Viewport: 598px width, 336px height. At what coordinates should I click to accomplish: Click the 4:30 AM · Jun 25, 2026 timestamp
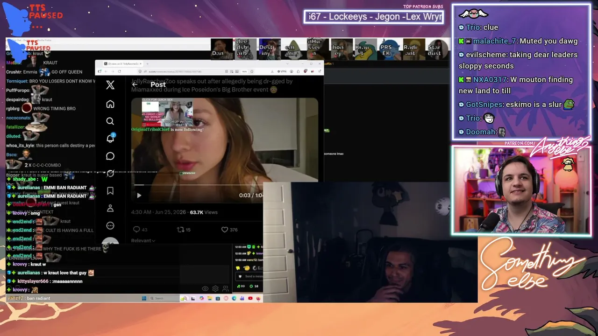pyautogui.click(x=158, y=212)
